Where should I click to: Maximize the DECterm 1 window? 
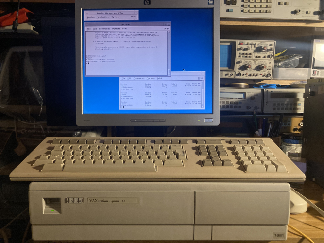coord(169,24)
